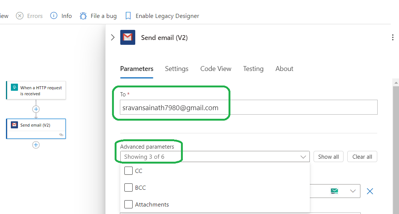The height and width of the screenshot is (214, 399).
Task: Click the File a bug icon
Action: 83,16
